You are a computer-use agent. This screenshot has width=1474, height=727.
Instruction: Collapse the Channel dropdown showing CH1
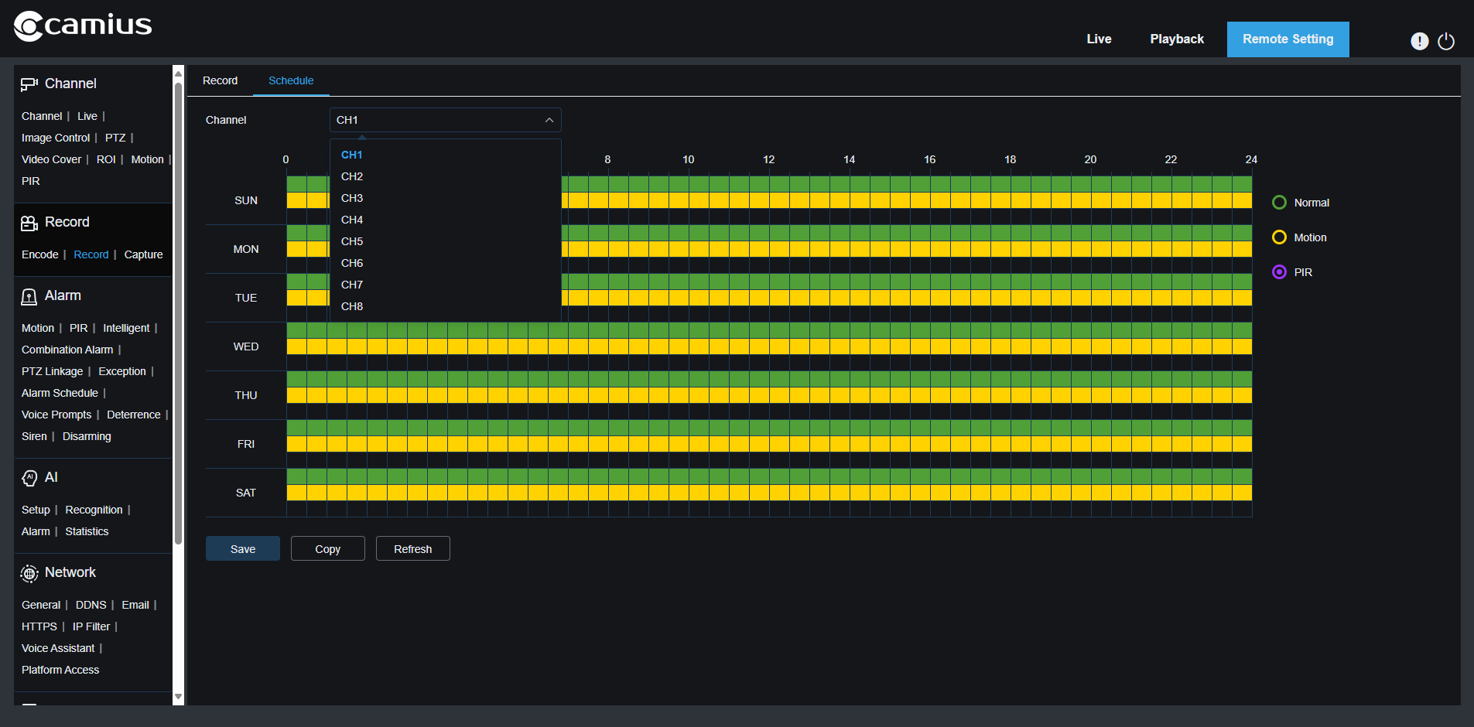(445, 120)
